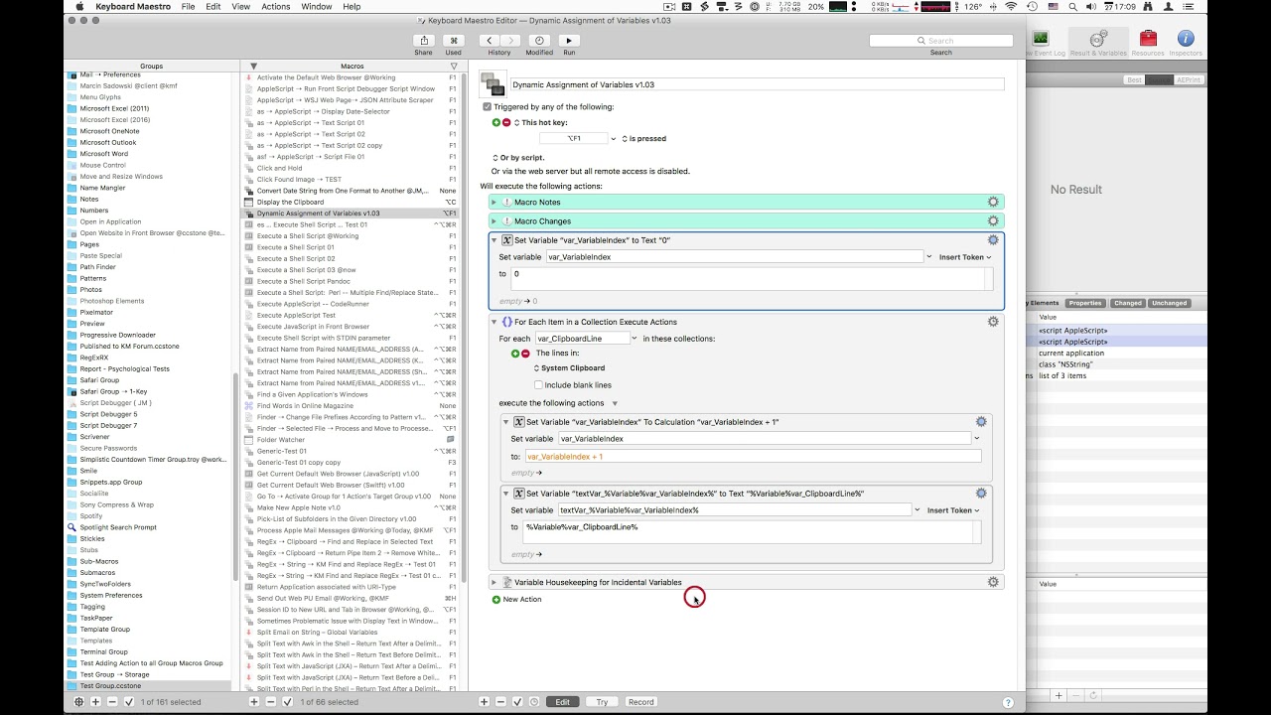The width and height of the screenshot is (1271, 715).
Task: Open the Actions menu
Action: point(276,7)
